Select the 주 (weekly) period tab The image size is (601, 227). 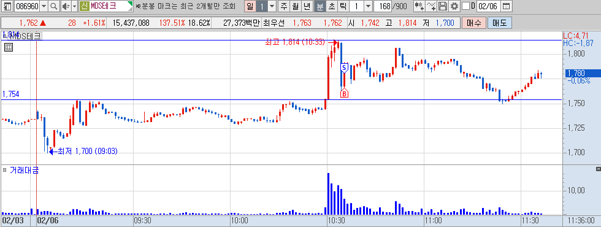tap(284, 6)
